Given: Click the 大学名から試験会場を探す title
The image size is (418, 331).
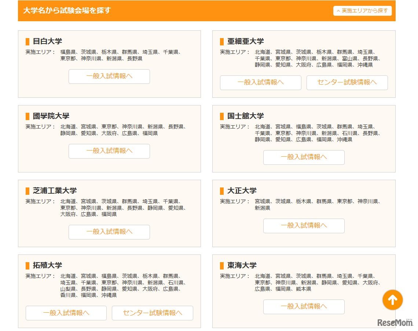Looking at the screenshot, I should click(67, 10).
